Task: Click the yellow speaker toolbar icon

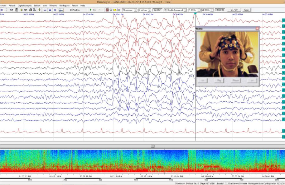Action: [22, 10]
